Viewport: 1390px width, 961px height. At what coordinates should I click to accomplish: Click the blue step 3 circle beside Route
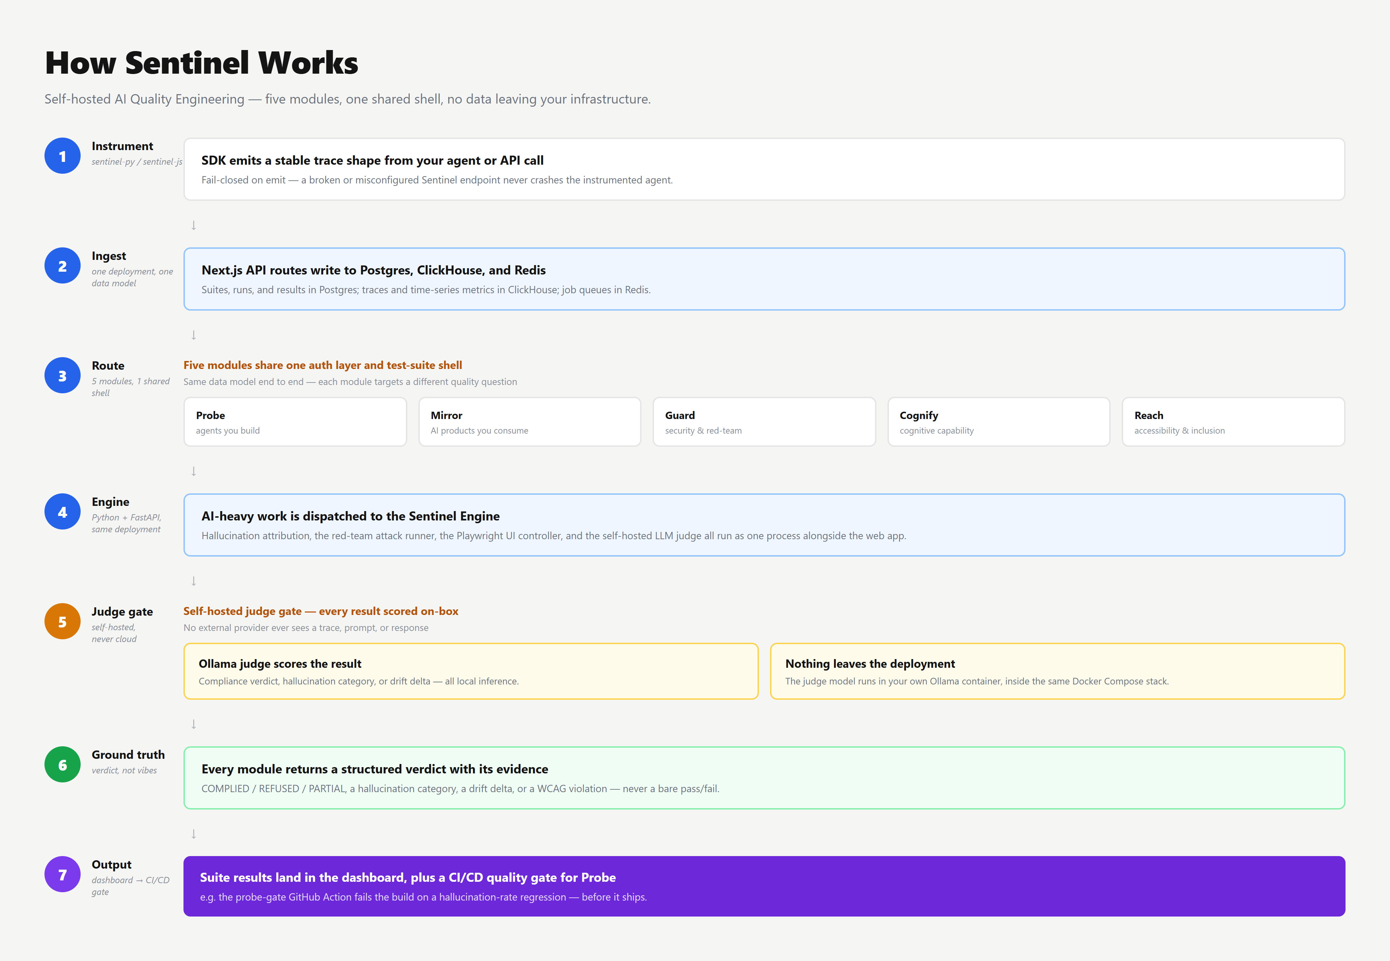tap(62, 376)
